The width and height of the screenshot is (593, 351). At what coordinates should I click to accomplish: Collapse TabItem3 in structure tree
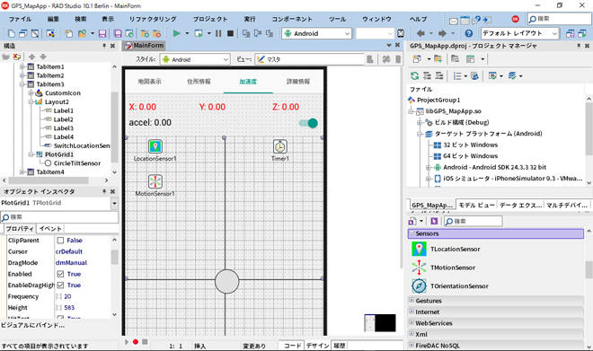(22, 84)
